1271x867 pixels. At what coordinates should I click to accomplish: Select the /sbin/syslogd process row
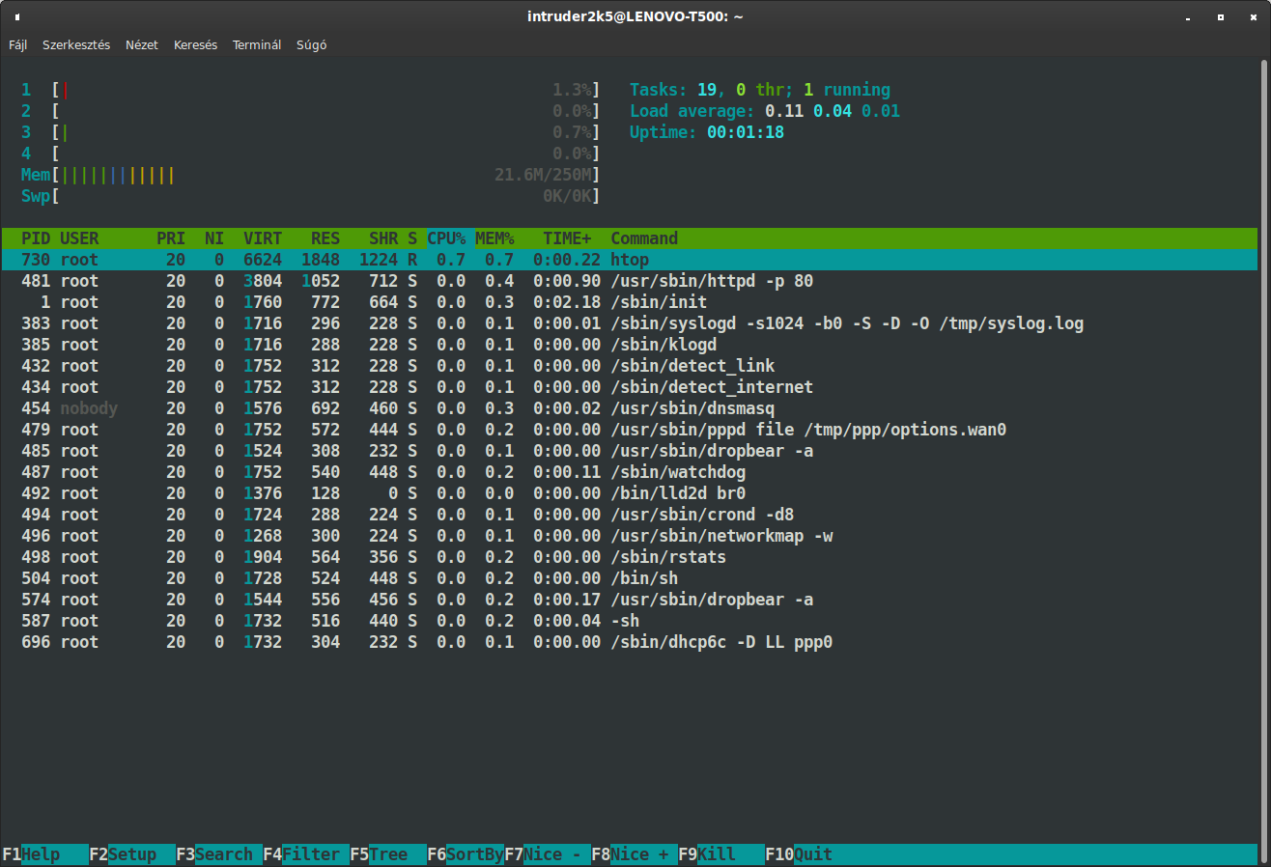[630, 323]
